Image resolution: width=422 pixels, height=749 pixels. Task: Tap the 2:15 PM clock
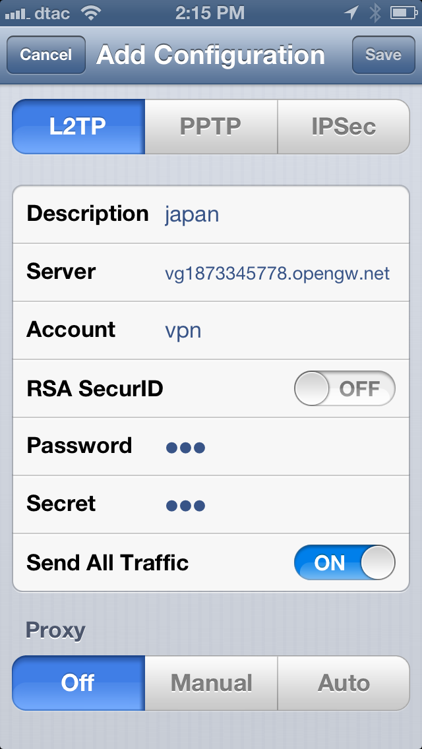tap(210, 13)
